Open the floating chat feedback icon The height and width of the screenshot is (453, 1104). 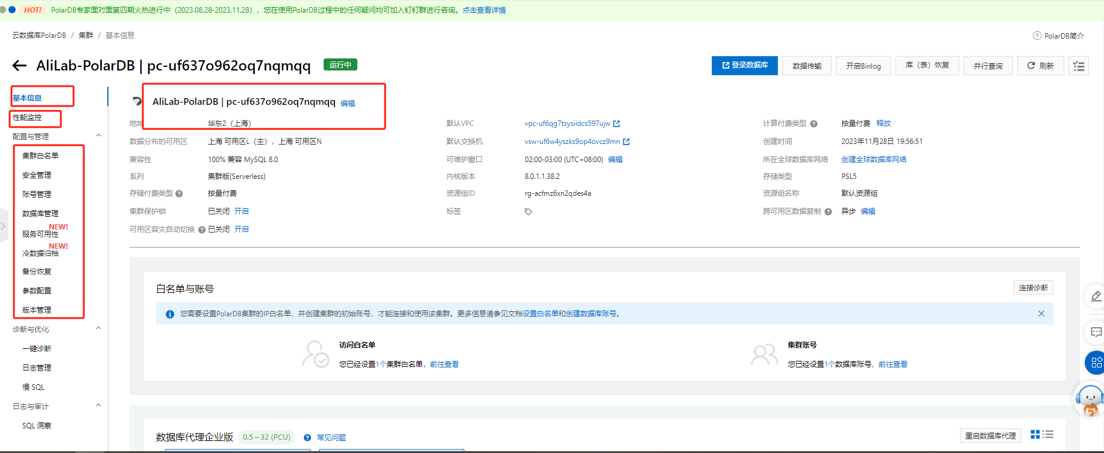point(1096,332)
